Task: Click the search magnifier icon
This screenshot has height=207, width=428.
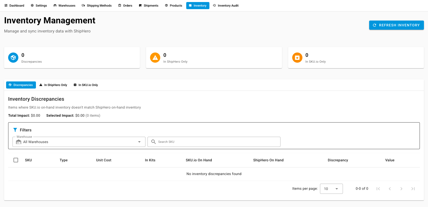Action: 153,142
